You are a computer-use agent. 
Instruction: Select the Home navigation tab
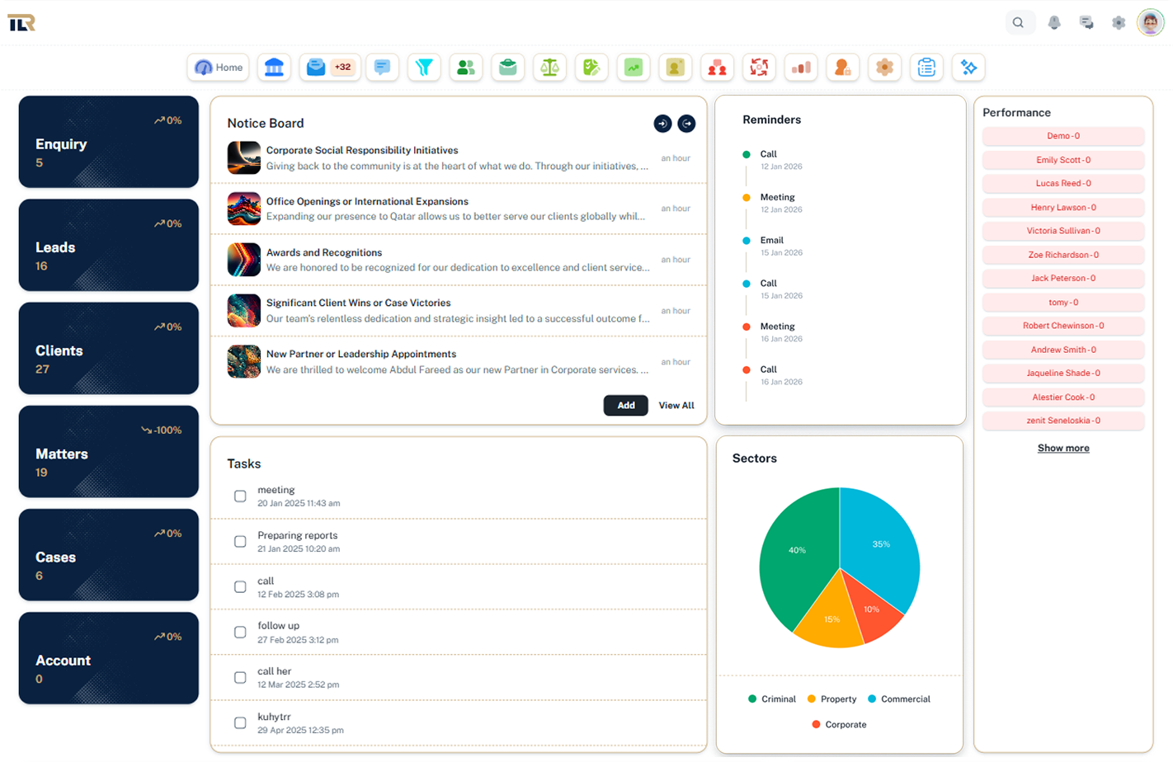point(219,68)
